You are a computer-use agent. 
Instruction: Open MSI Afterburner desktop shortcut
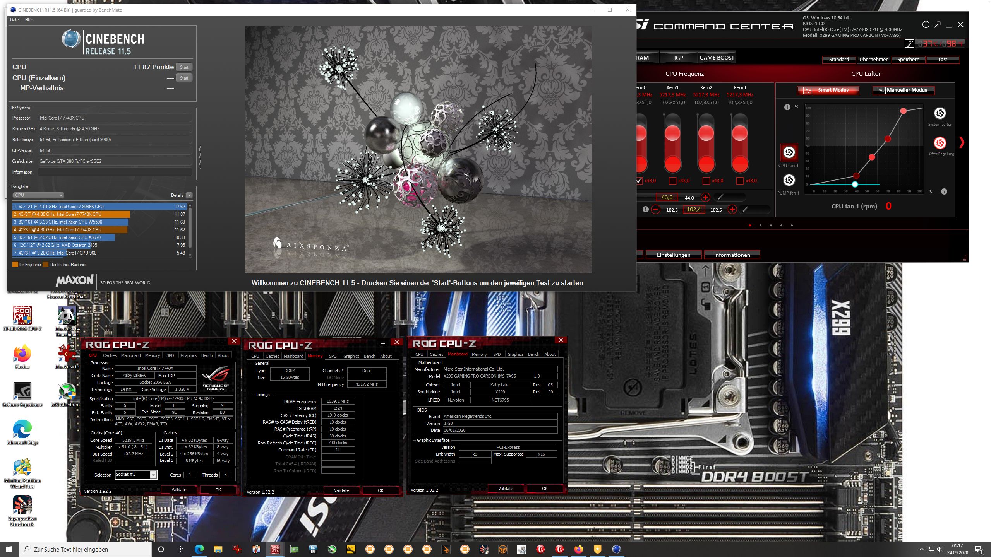pyautogui.click(x=67, y=395)
